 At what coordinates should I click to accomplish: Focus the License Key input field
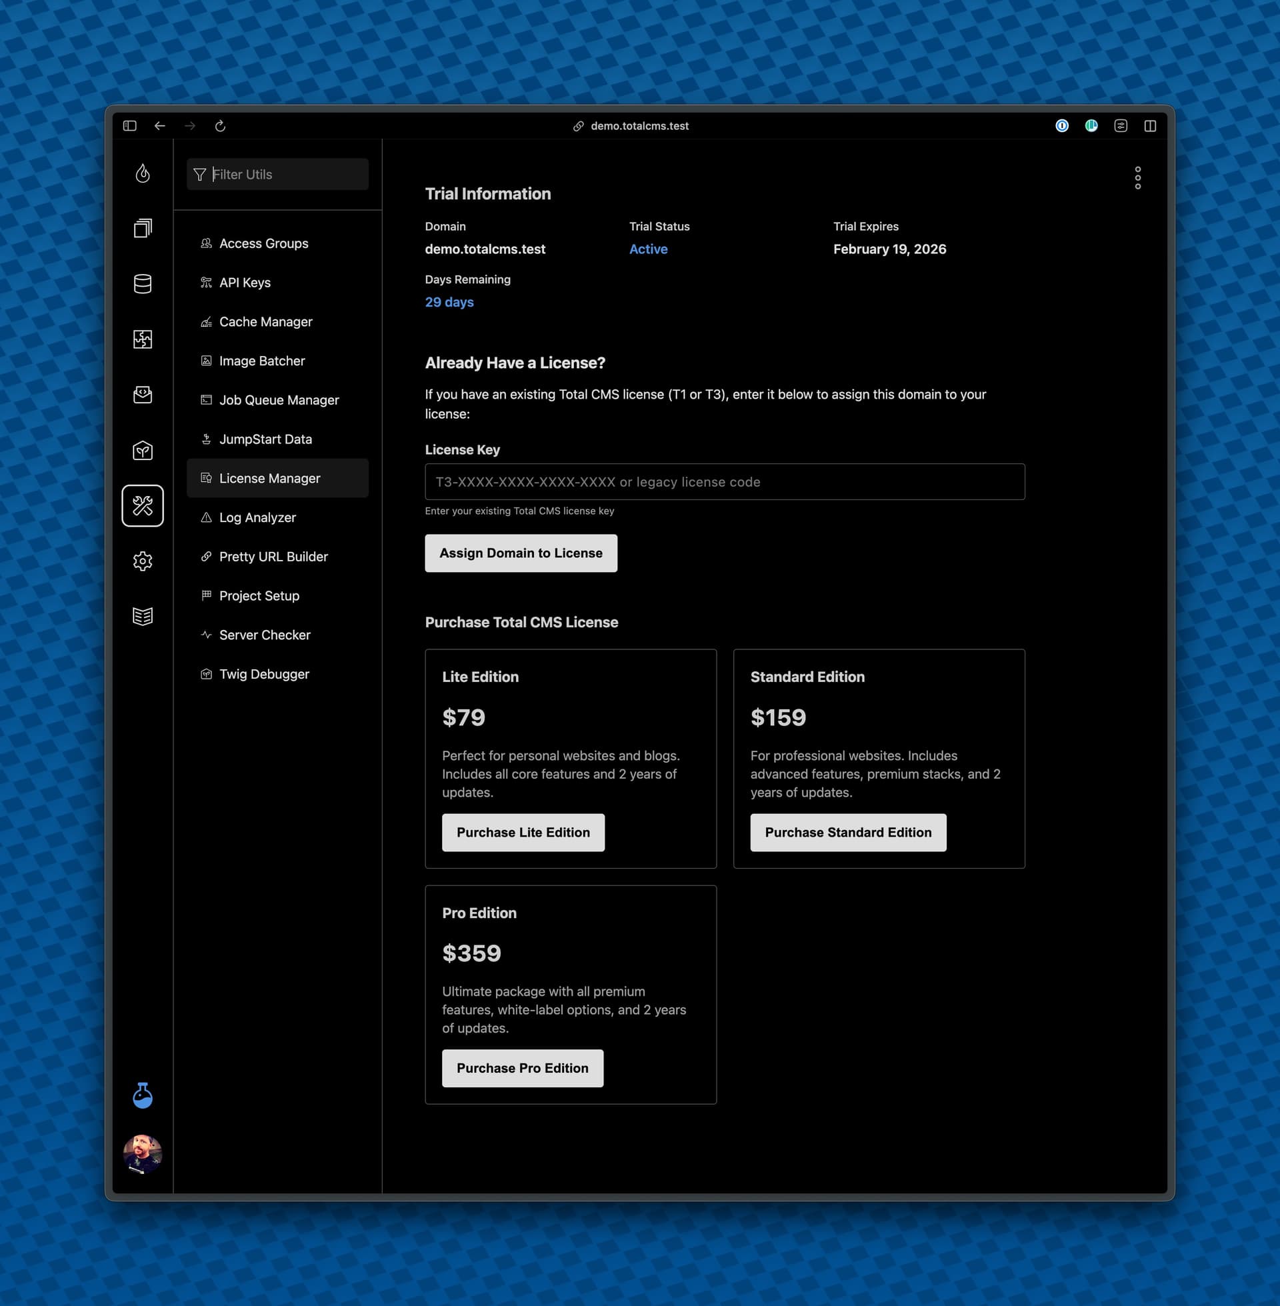(725, 482)
